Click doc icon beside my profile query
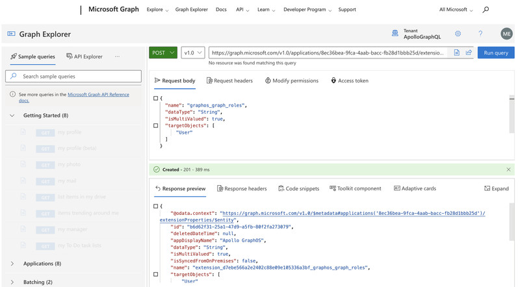This screenshot has height=287, width=520. click(23, 132)
